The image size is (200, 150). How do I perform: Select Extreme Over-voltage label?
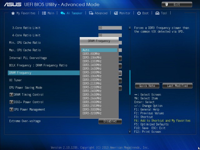click(x=25, y=121)
